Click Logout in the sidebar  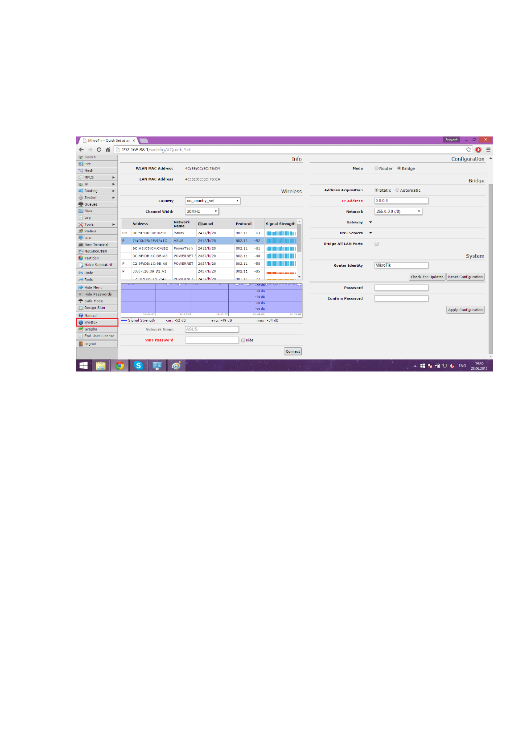(97, 344)
